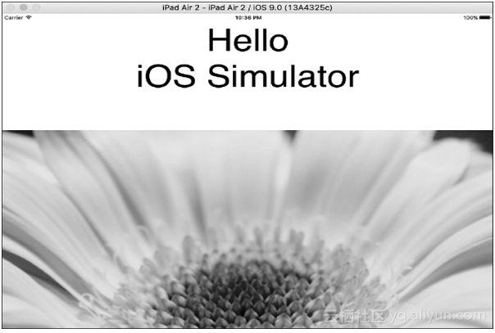Click the iPad Air 2 simulator title bar

coord(247,7)
